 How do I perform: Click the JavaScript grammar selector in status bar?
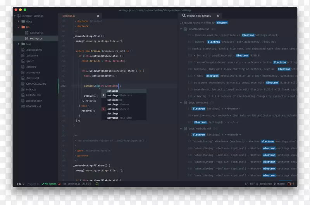(265, 184)
